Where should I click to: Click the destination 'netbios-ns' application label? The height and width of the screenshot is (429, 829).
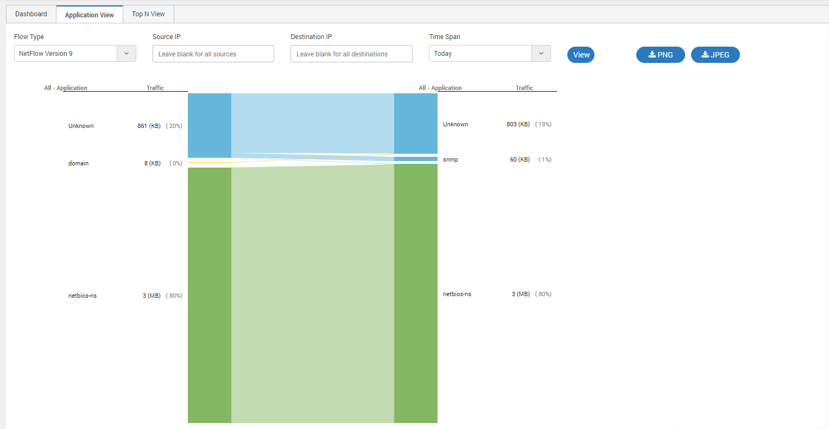tap(457, 294)
